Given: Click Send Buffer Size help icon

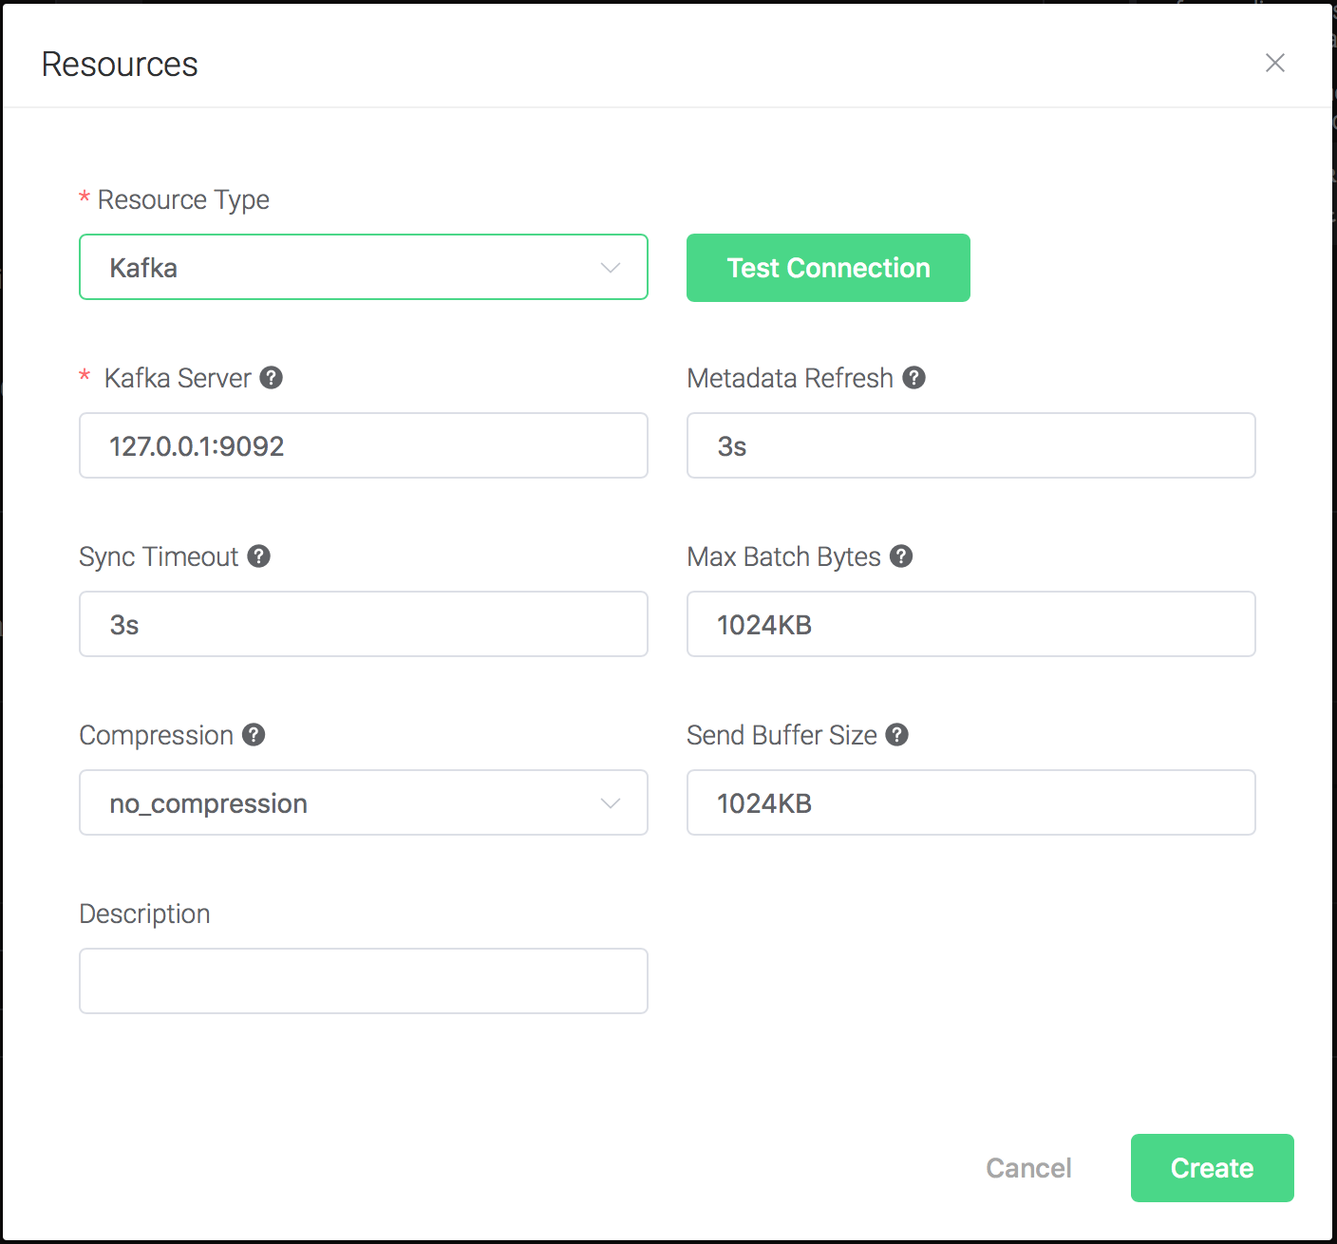Looking at the screenshot, I should coord(897,735).
